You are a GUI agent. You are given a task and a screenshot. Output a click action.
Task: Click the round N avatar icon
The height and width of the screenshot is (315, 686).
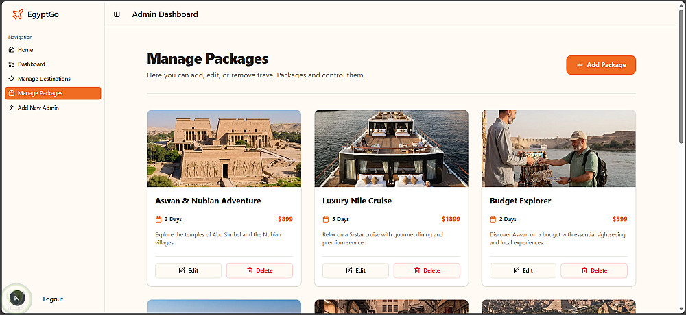point(17,298)
